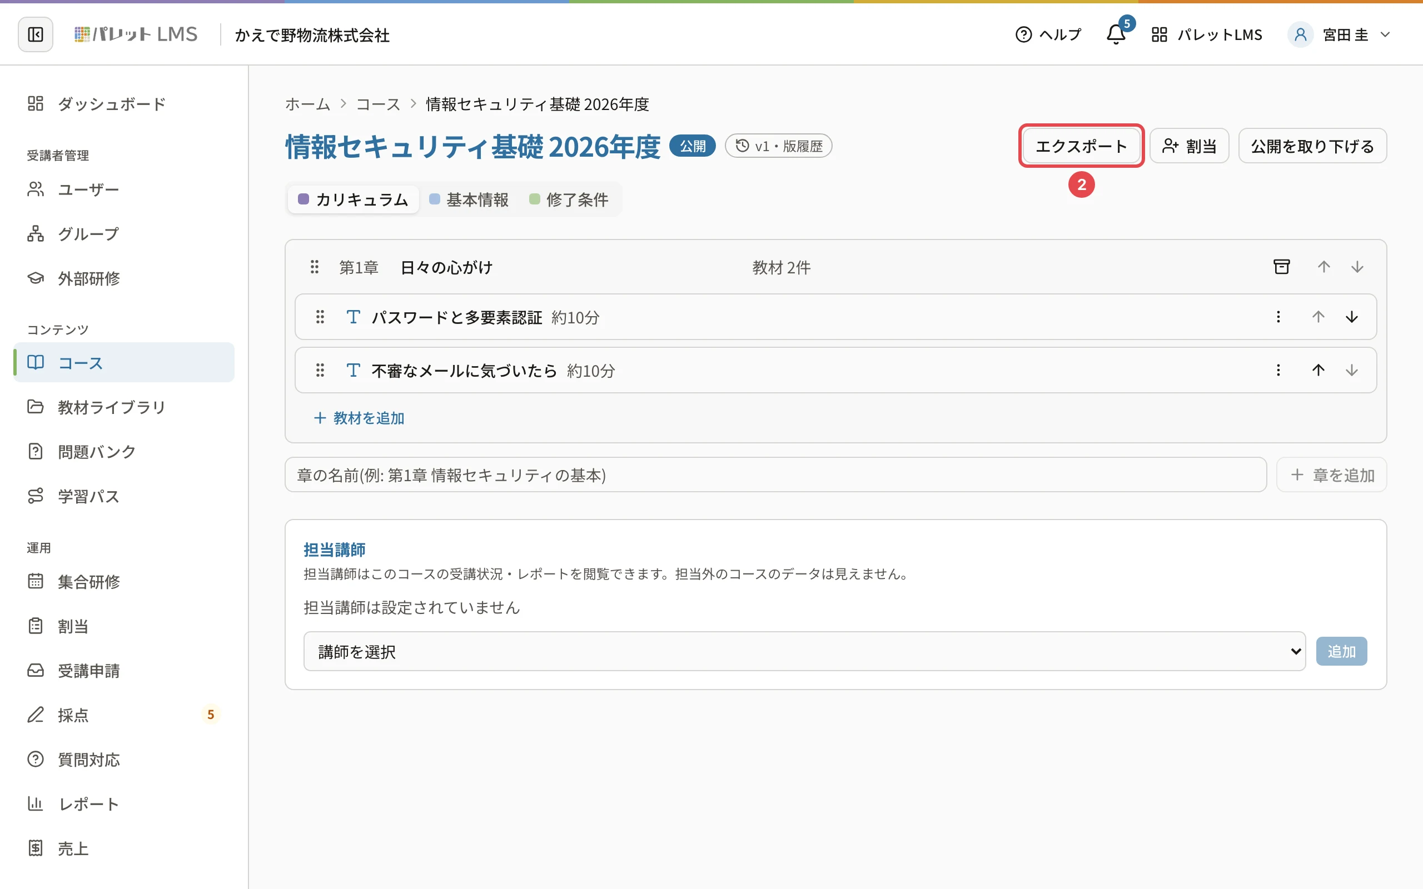Screen dimensions: 1423x889
Task: Switch to the 基本情報 tab
Action: [x=469, y=199]
